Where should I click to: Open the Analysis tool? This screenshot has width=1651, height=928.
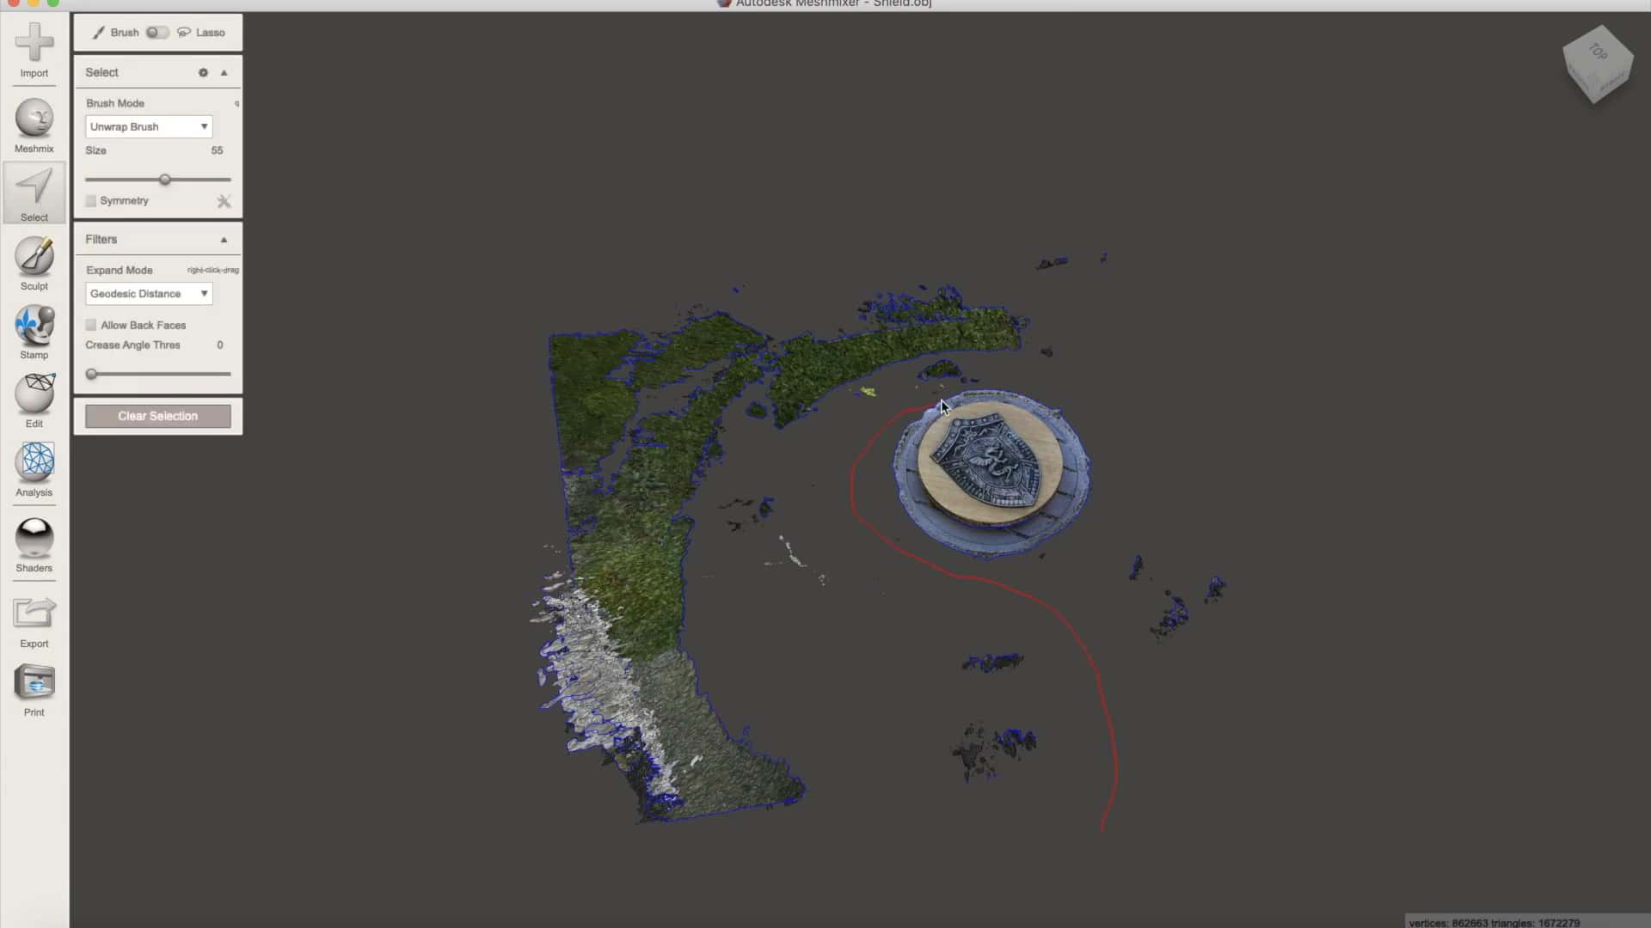click(x=34, y=462)
